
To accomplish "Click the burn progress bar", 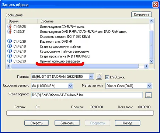I will [80, 113].
